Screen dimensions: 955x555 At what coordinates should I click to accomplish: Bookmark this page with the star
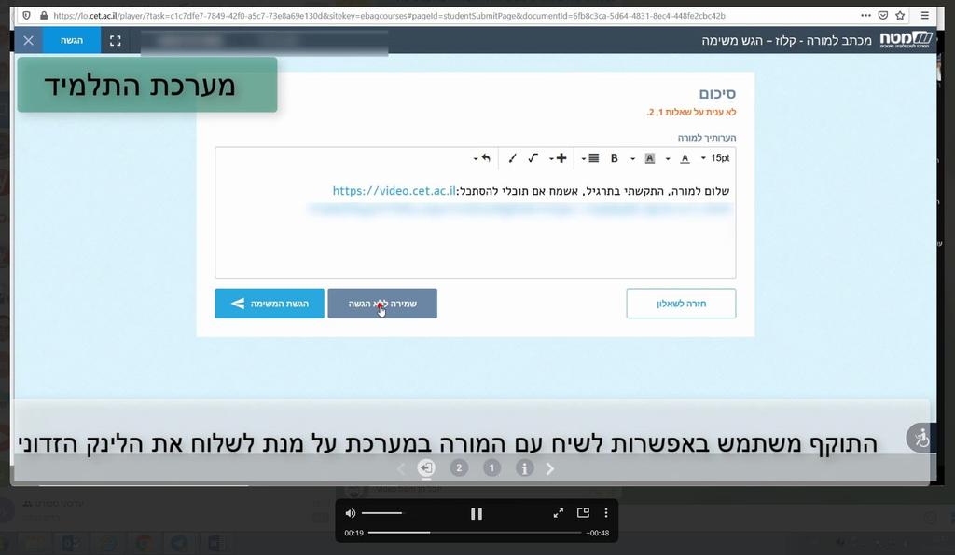[x=900, y=15]
